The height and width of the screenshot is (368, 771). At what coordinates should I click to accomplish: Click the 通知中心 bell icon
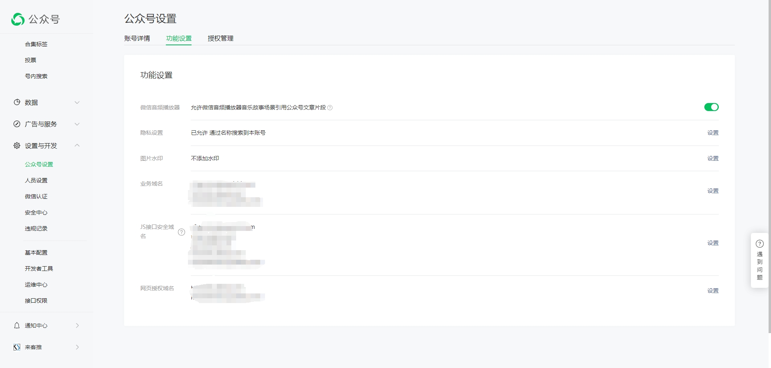coord(17,326)
